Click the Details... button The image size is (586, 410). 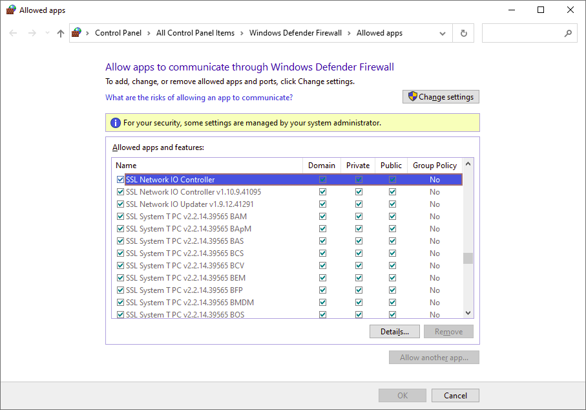[395, 332]
